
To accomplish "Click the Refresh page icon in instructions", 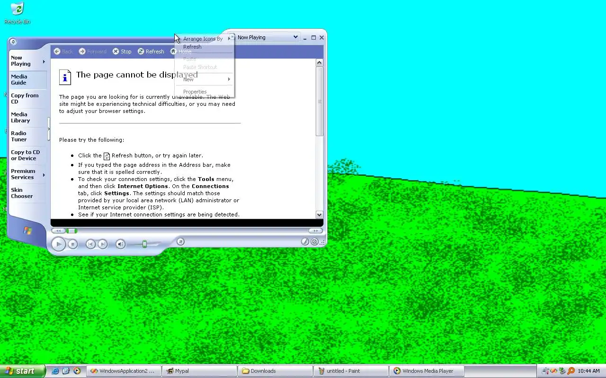I will 107,156.
